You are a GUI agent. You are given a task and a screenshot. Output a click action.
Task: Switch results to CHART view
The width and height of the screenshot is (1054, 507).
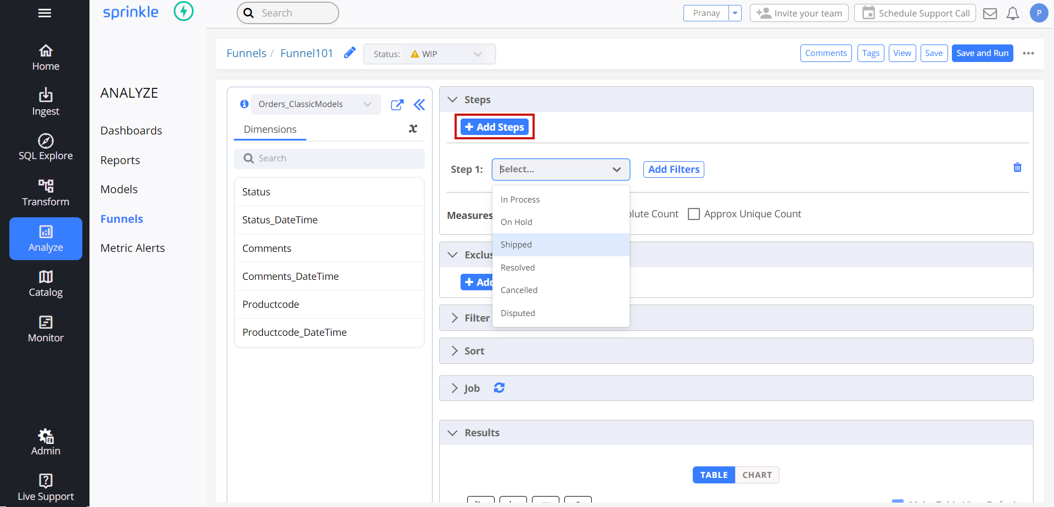[x=757, y=475]
